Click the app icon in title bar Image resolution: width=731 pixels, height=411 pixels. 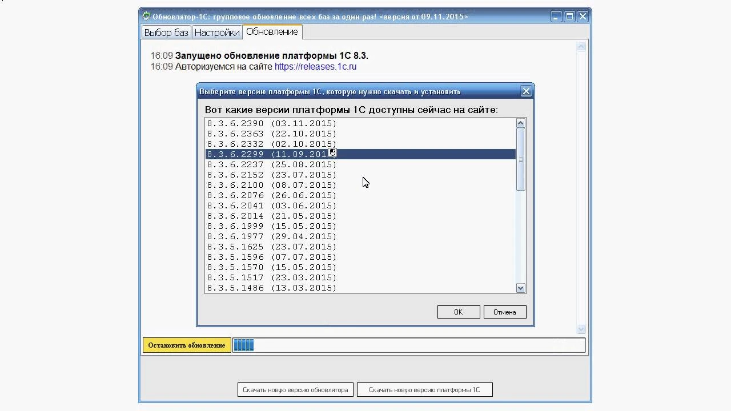point(146,17)
